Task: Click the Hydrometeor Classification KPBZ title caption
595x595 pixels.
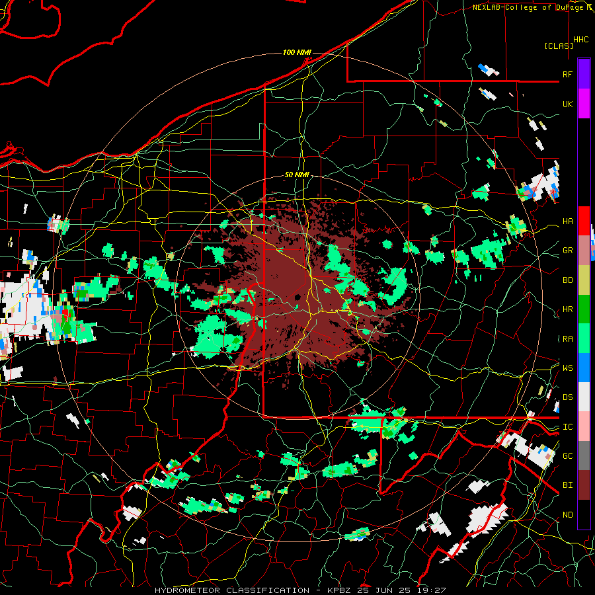Action: 300,590
